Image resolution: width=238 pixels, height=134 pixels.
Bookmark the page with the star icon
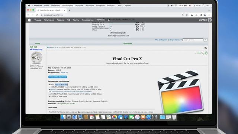[187, 15]
